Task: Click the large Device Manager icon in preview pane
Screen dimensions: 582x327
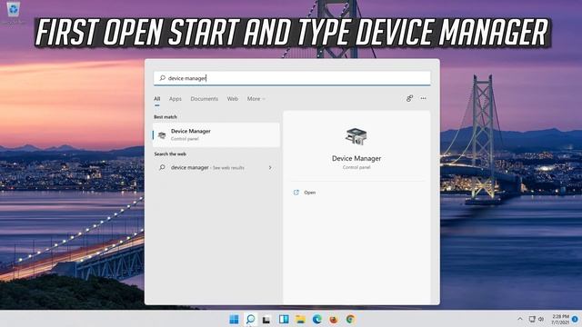Action: pos(356,136)
